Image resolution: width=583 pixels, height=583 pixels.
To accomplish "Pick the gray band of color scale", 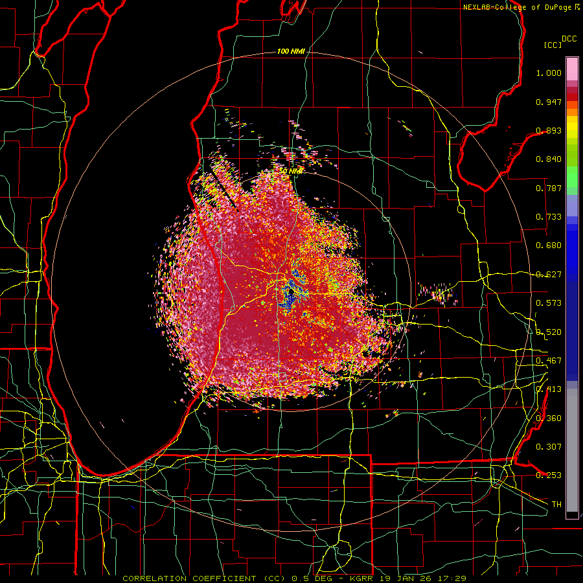I will point(572,450).
